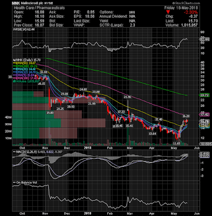
Task: Click the 15.70 last price tag on axis
Action: pyautogui.click(x=204, y=122)
